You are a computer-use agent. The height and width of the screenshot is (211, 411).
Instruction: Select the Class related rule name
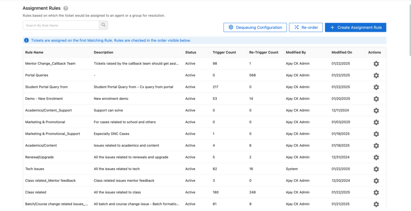coord(36,193)
